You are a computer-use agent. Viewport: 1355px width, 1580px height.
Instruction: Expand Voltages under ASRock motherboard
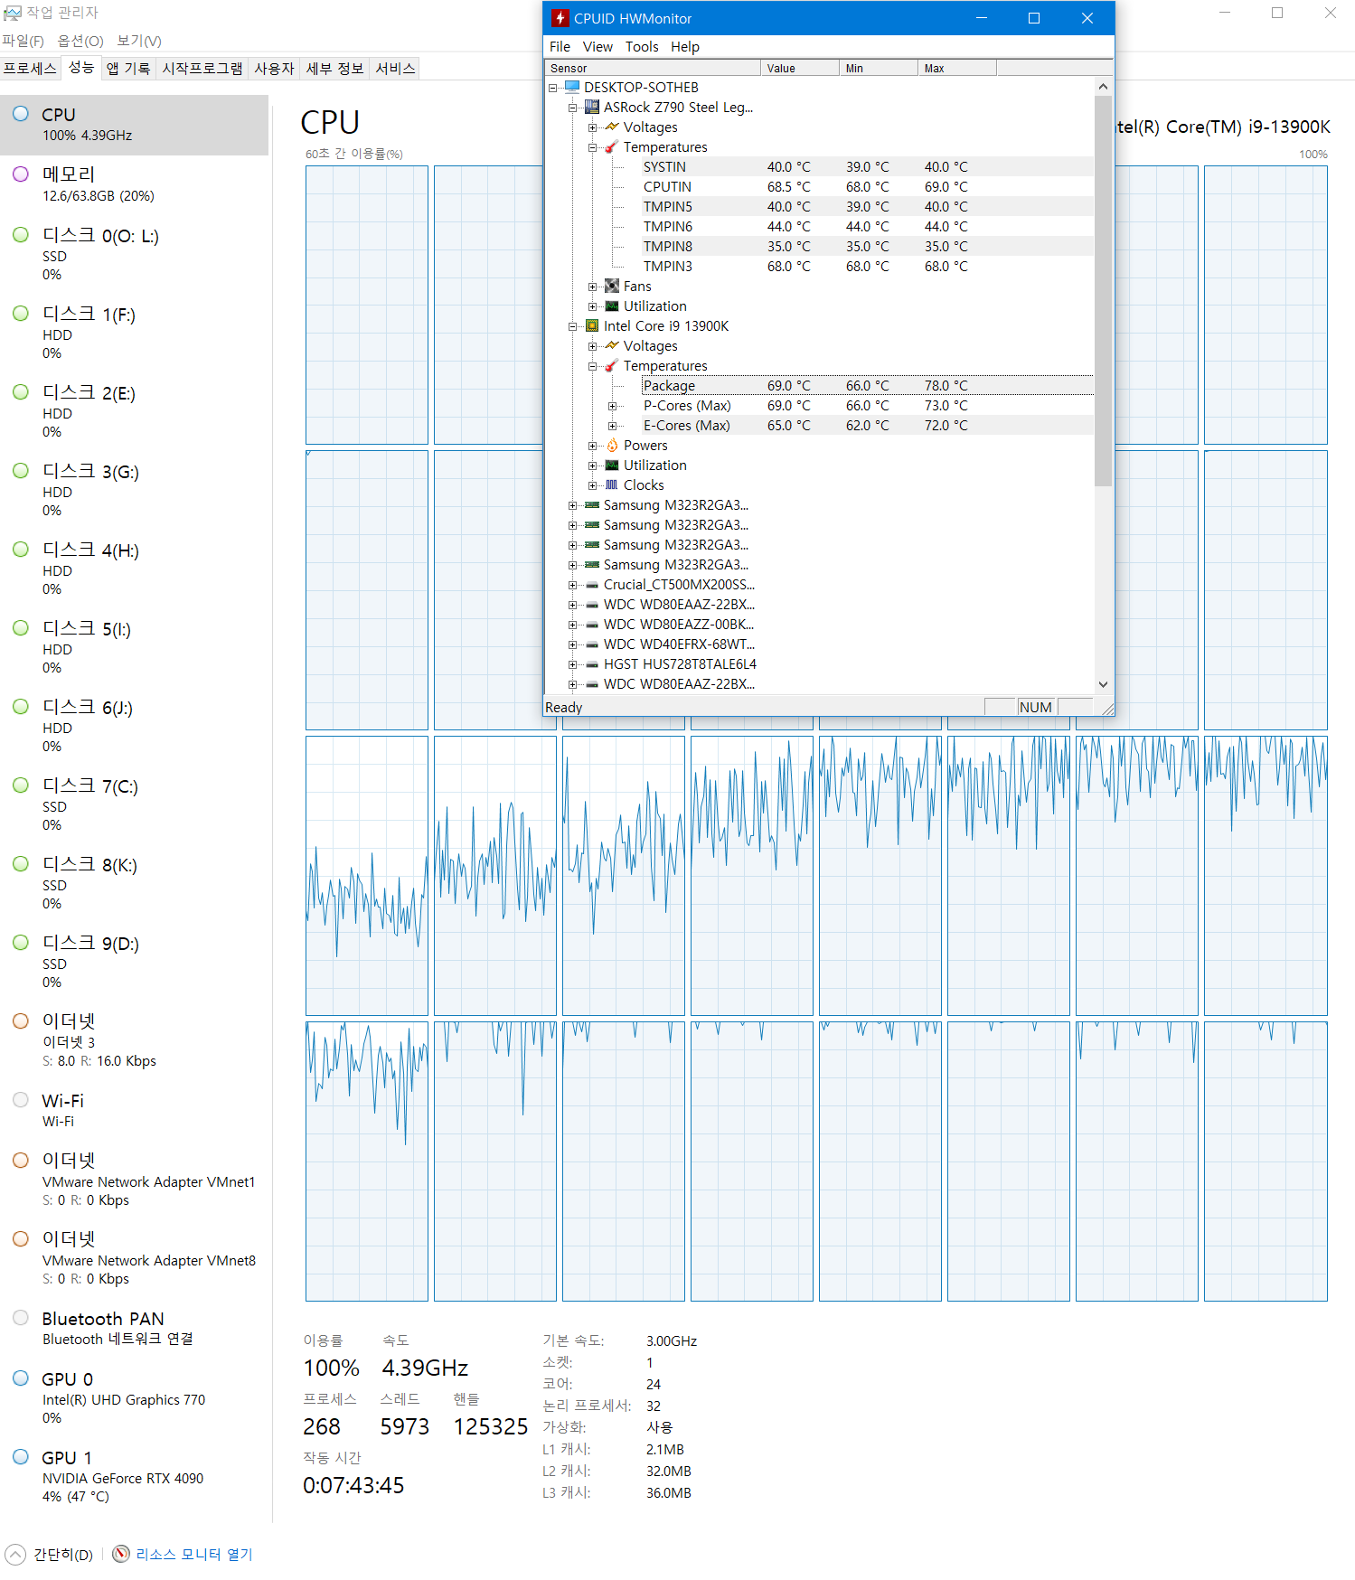[592, 127]
